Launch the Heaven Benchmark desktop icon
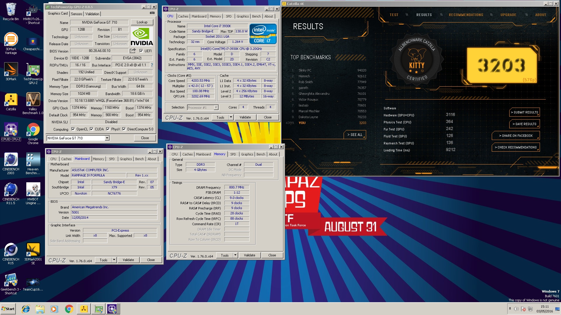The image size is (561, 315). pyautogui.click(x=33, y=164)
